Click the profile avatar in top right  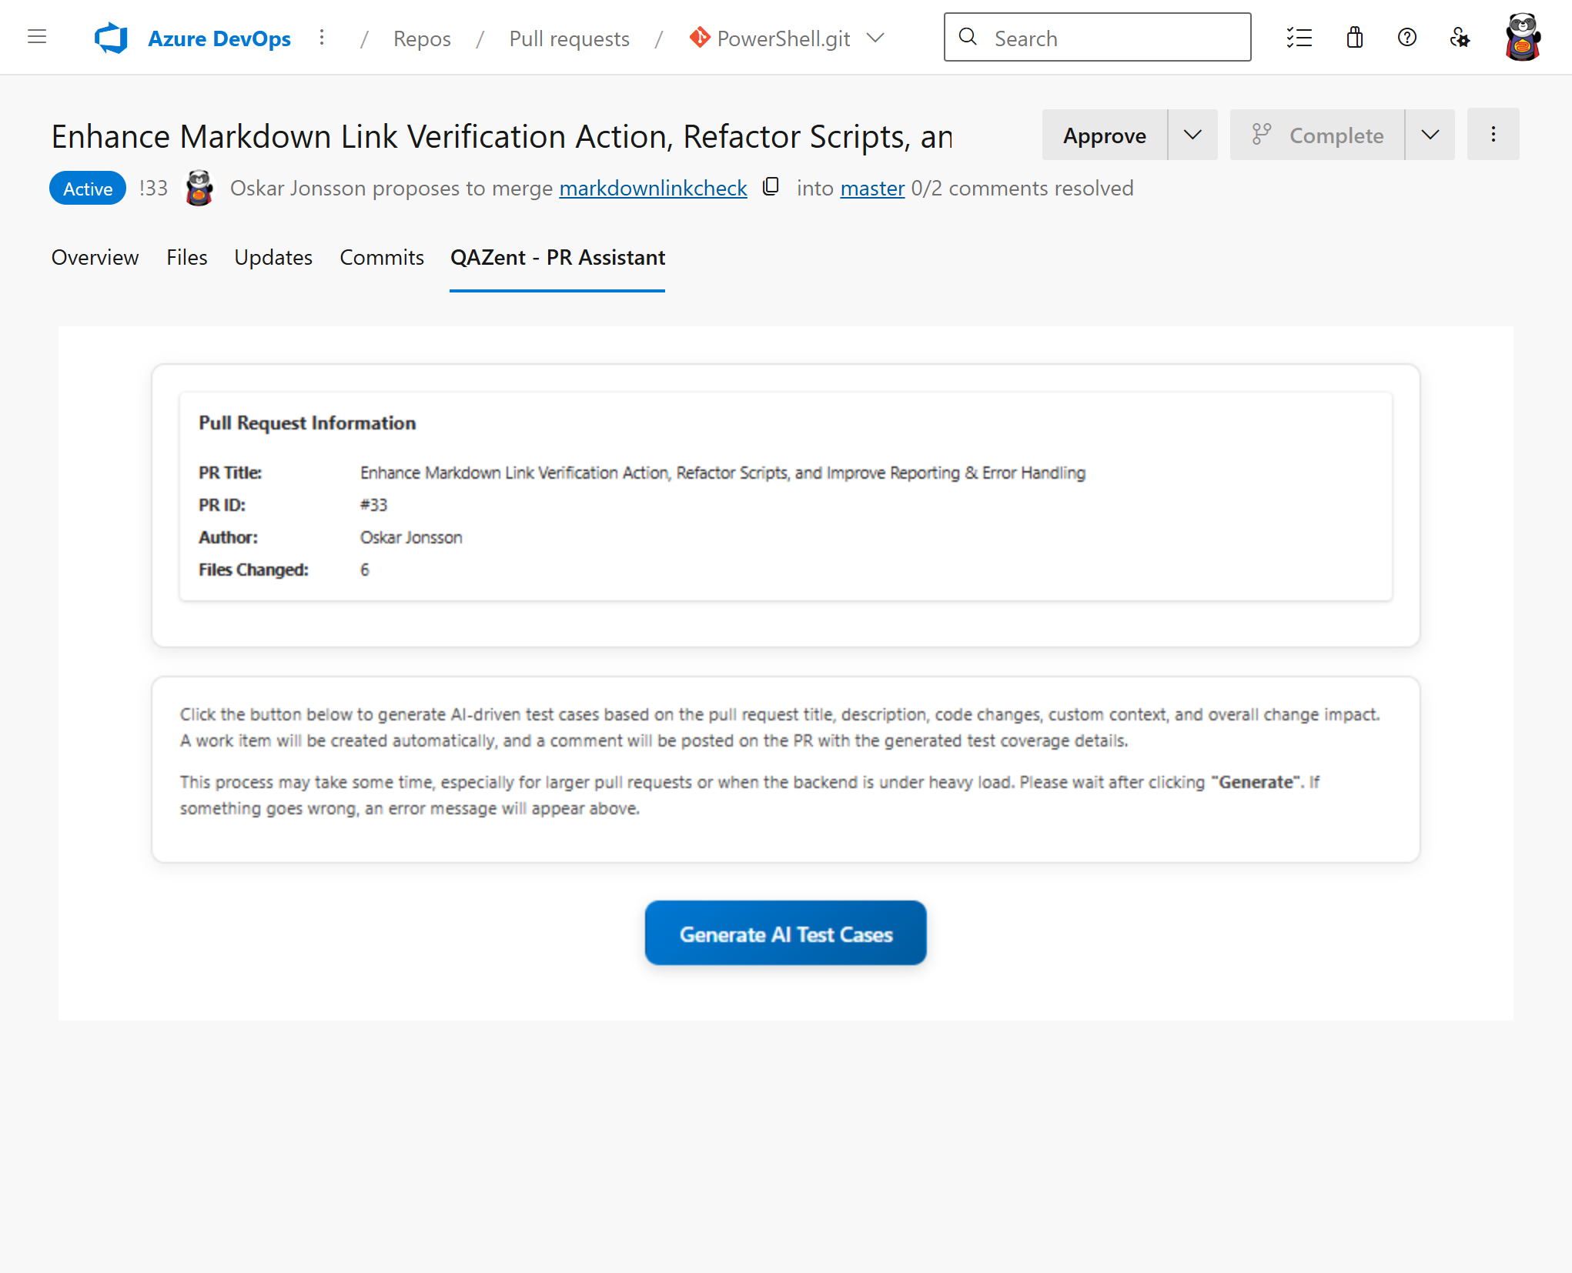click(1523, 37)
